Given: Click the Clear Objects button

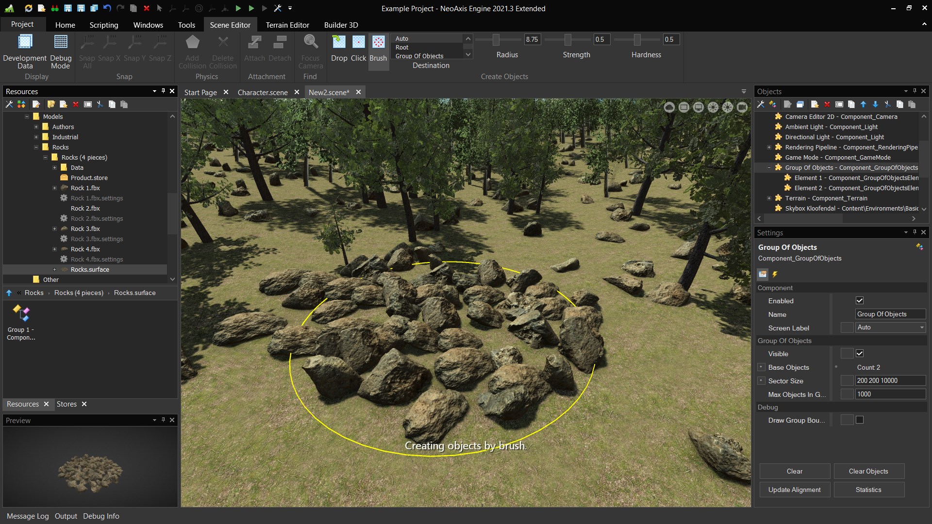Looking at the screenshot, I should click(x=868, y=471).
